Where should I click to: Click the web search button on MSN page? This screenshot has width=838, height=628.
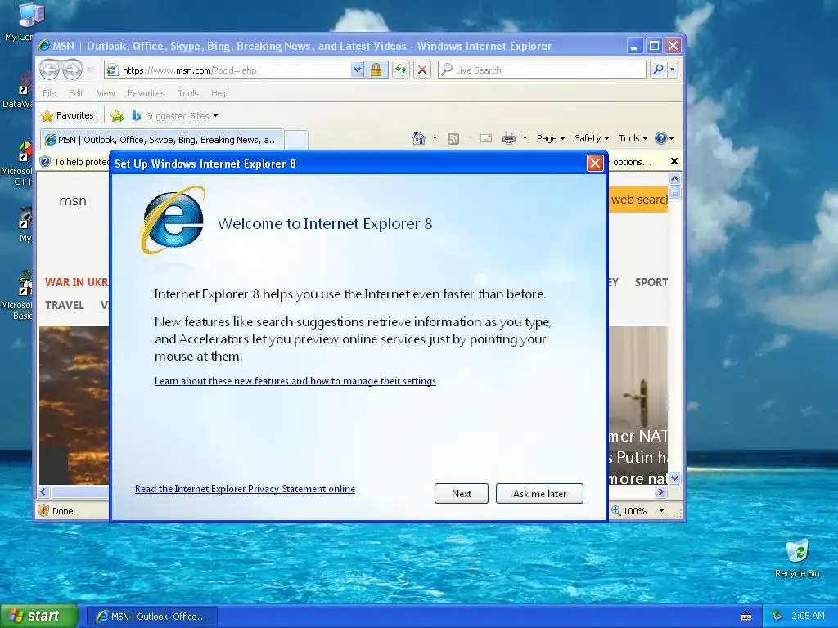tap(638, 200)
